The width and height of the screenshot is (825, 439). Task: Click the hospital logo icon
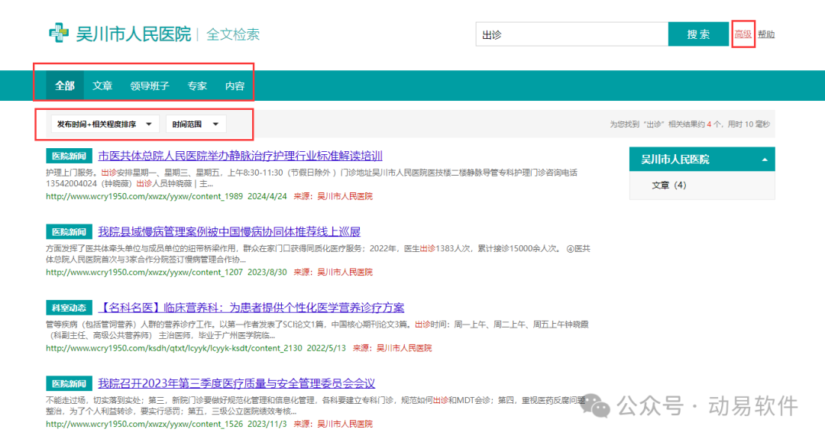tap(59, 34)
